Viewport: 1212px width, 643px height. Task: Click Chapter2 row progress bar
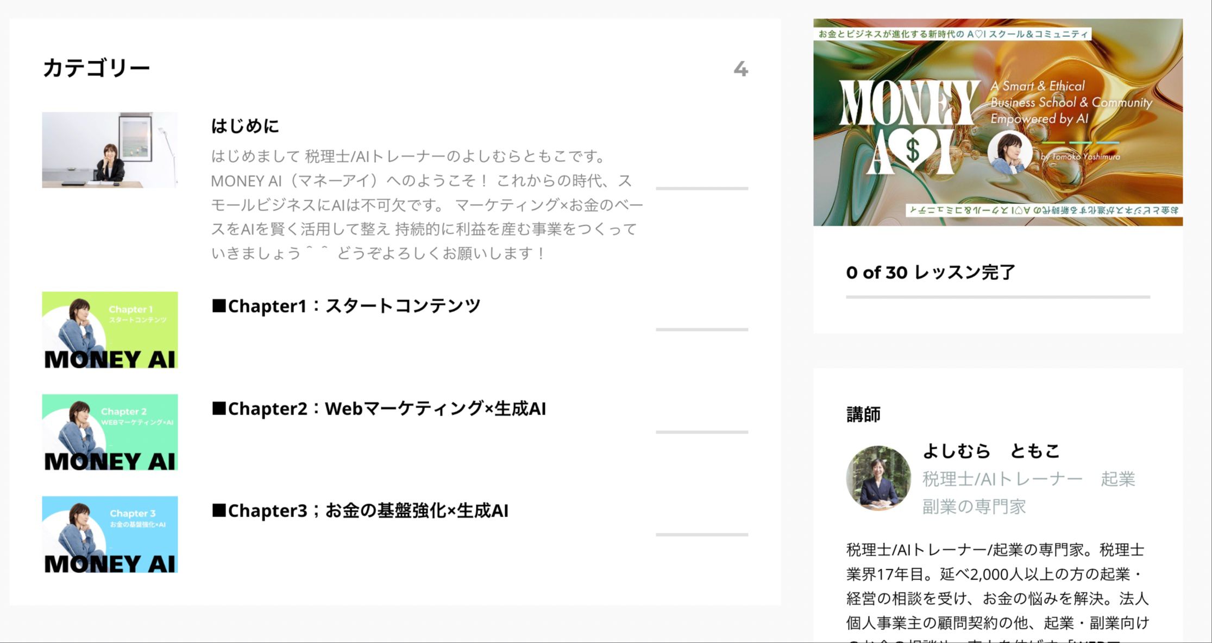pyautogui.click(x=701, y=432)
